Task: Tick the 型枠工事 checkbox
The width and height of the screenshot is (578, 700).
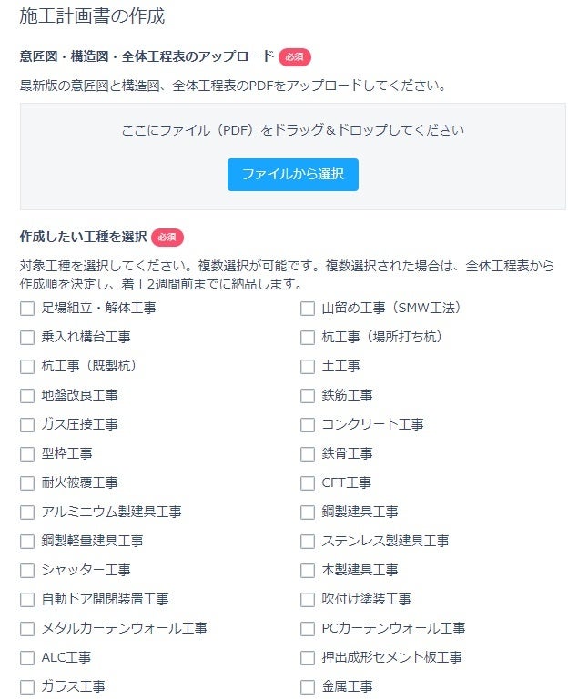Action: pyautogui.click(x=27, y=454)
